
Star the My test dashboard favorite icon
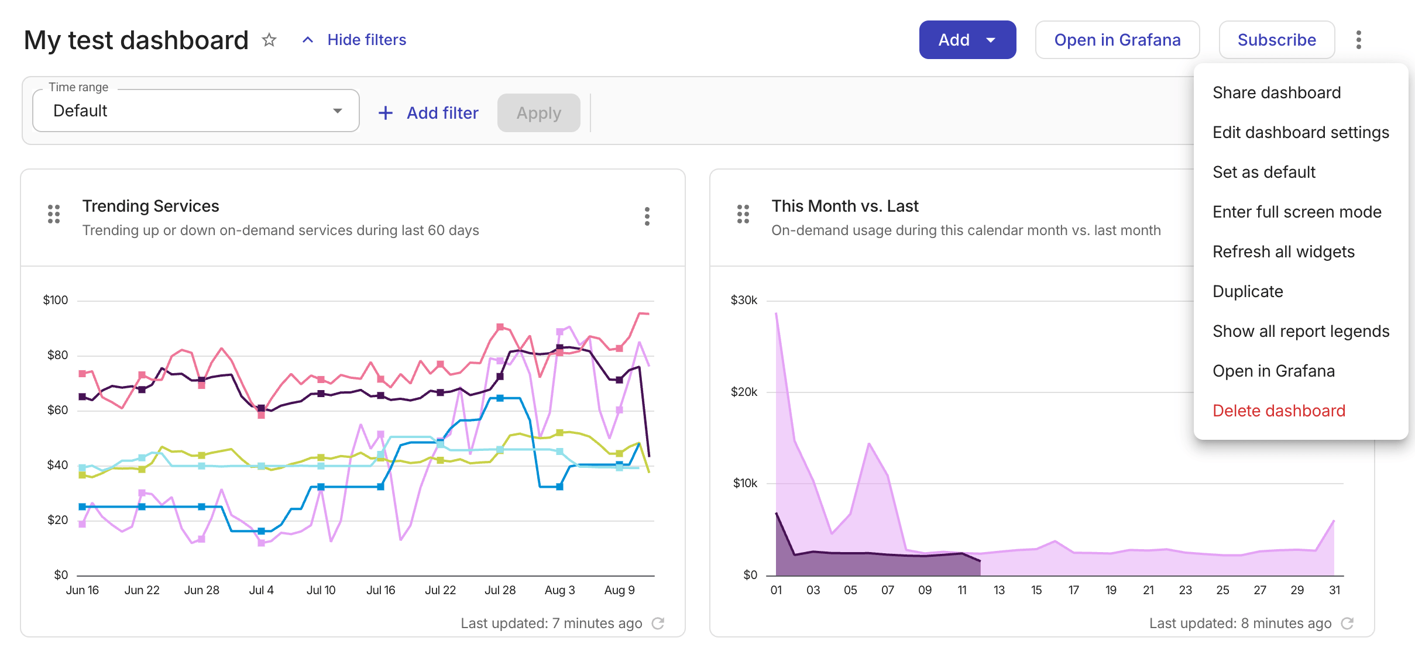[269, 40]
